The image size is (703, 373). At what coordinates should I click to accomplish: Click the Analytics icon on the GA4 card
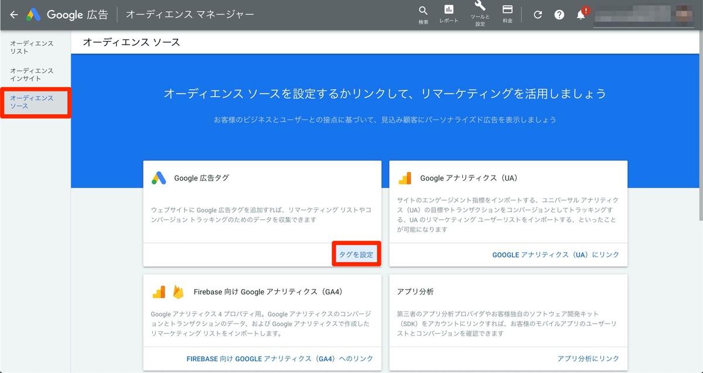click(x=159, y=292)
